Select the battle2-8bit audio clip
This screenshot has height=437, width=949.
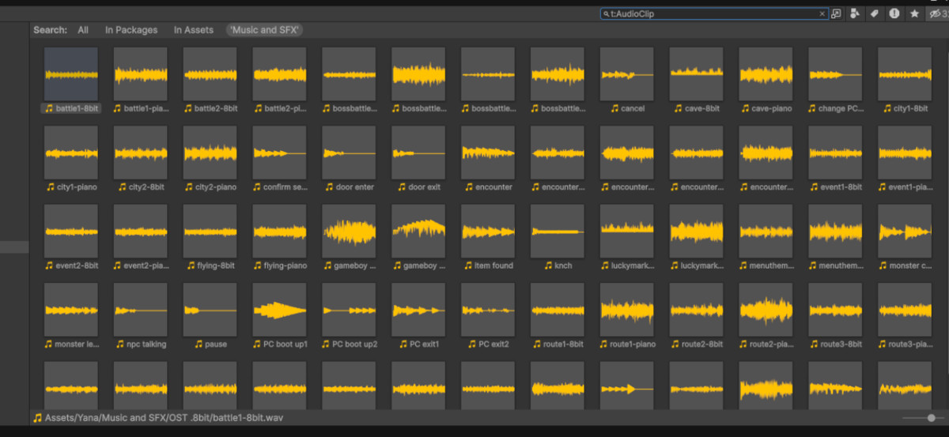tap(210, 81)
